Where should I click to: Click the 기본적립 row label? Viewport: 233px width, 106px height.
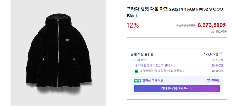(x=140, y=60)
